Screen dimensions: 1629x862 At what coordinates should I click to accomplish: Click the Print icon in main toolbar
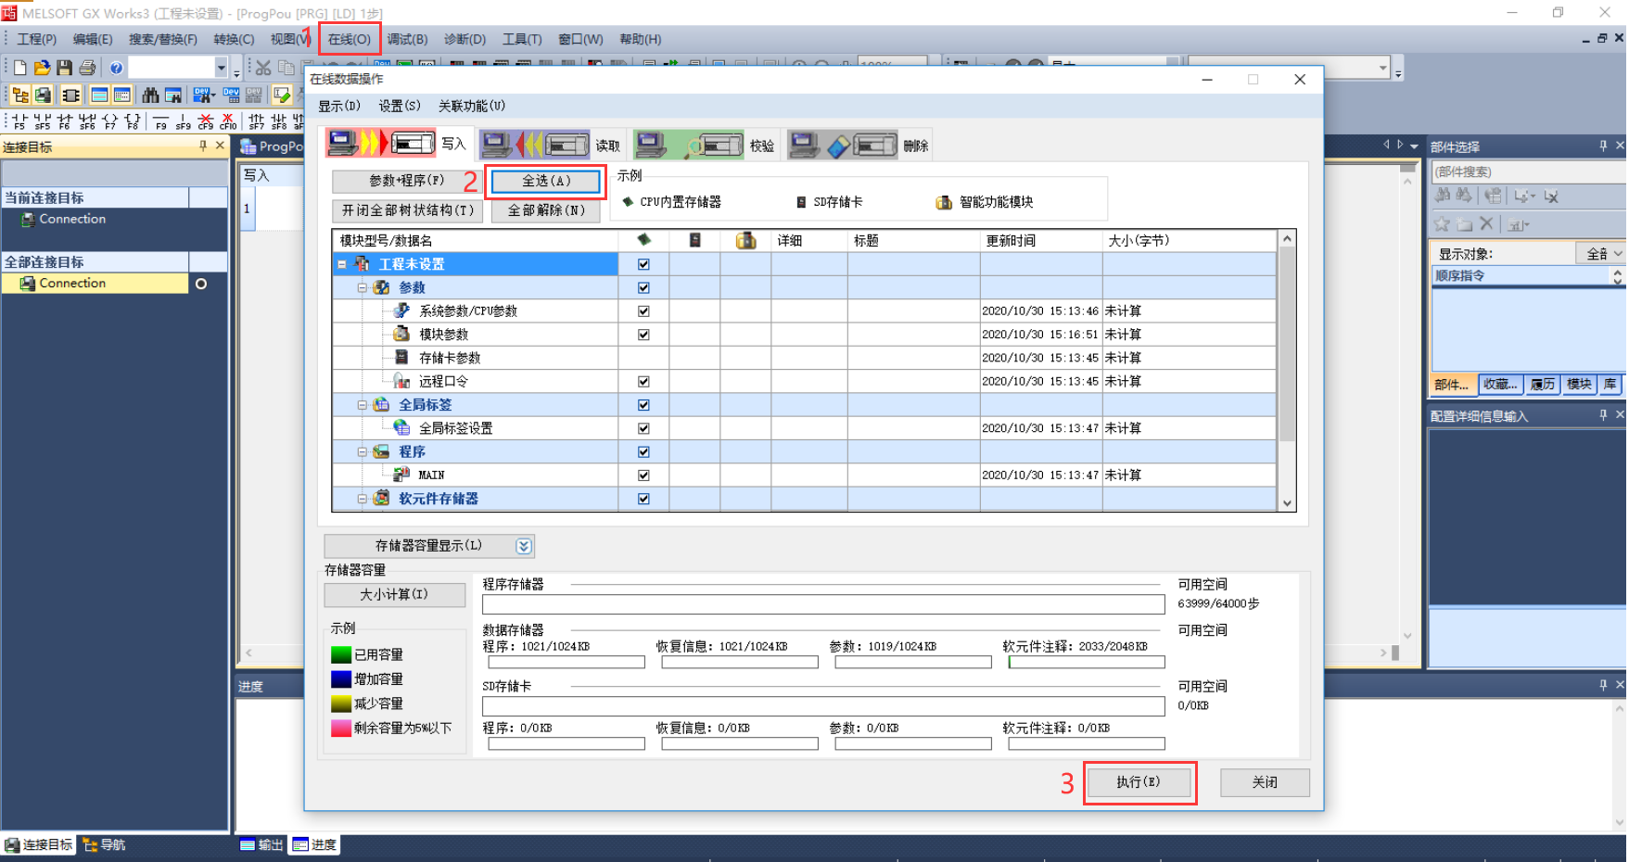pyautogui.click(x=86, y=67)
